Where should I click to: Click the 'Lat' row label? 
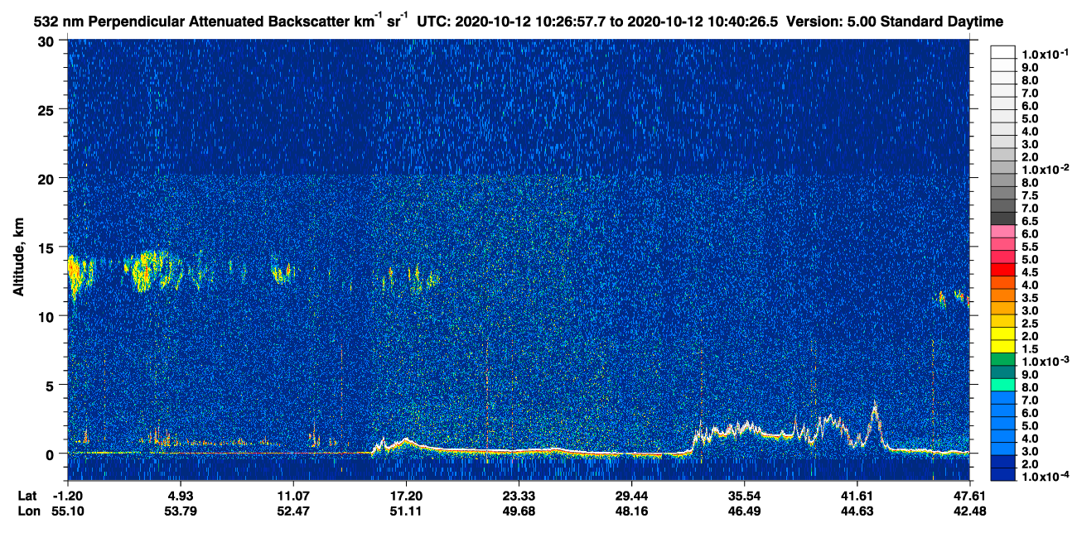27,496
